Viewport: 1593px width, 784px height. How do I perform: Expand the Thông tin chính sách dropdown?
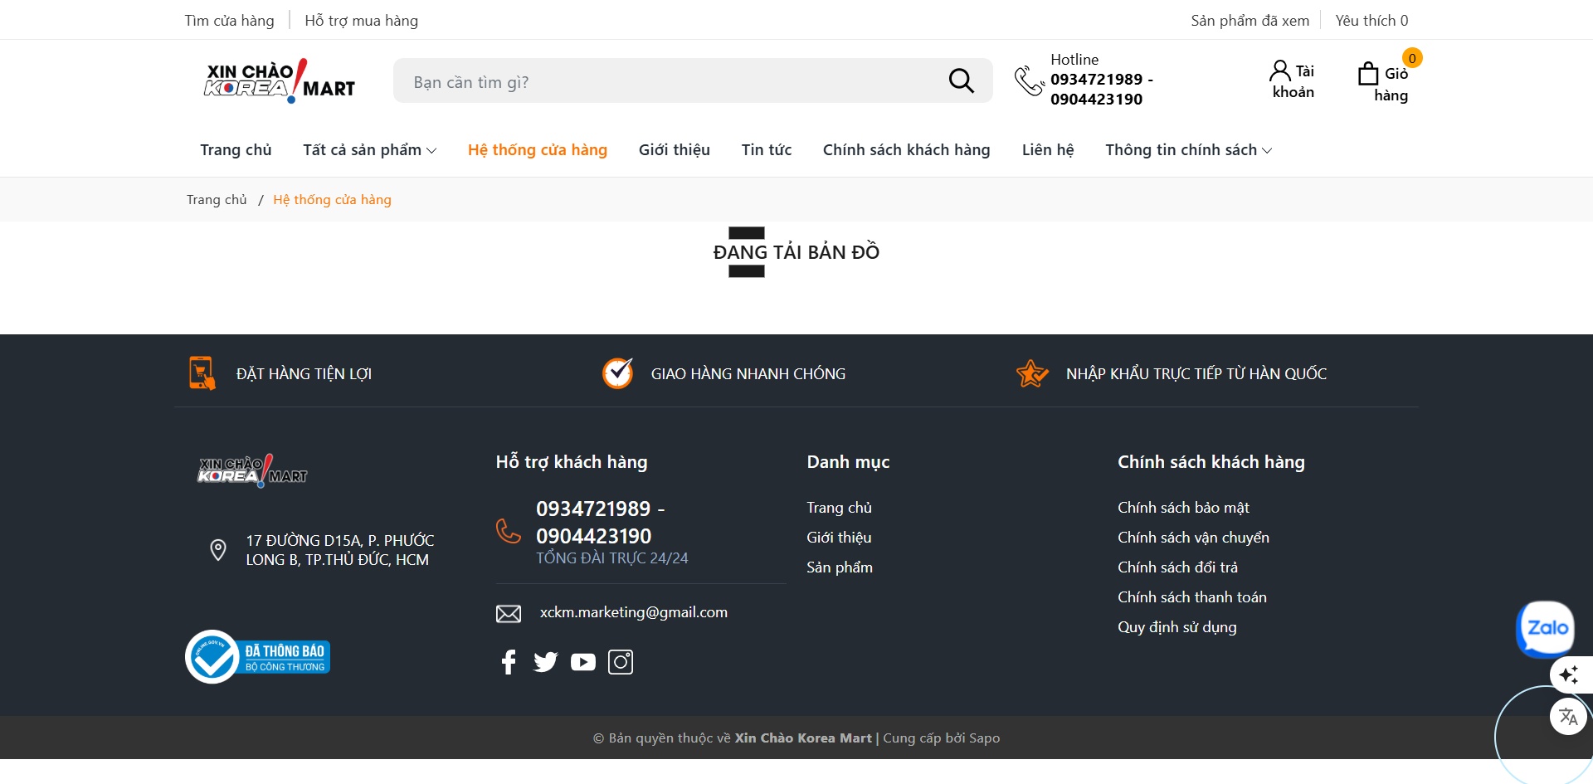click(x=1188, y=150)
